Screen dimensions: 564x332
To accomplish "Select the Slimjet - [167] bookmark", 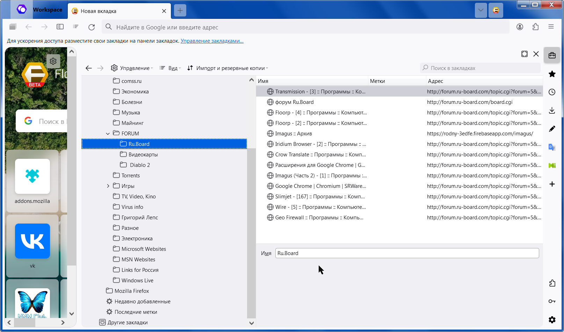I will pos(399,197).
